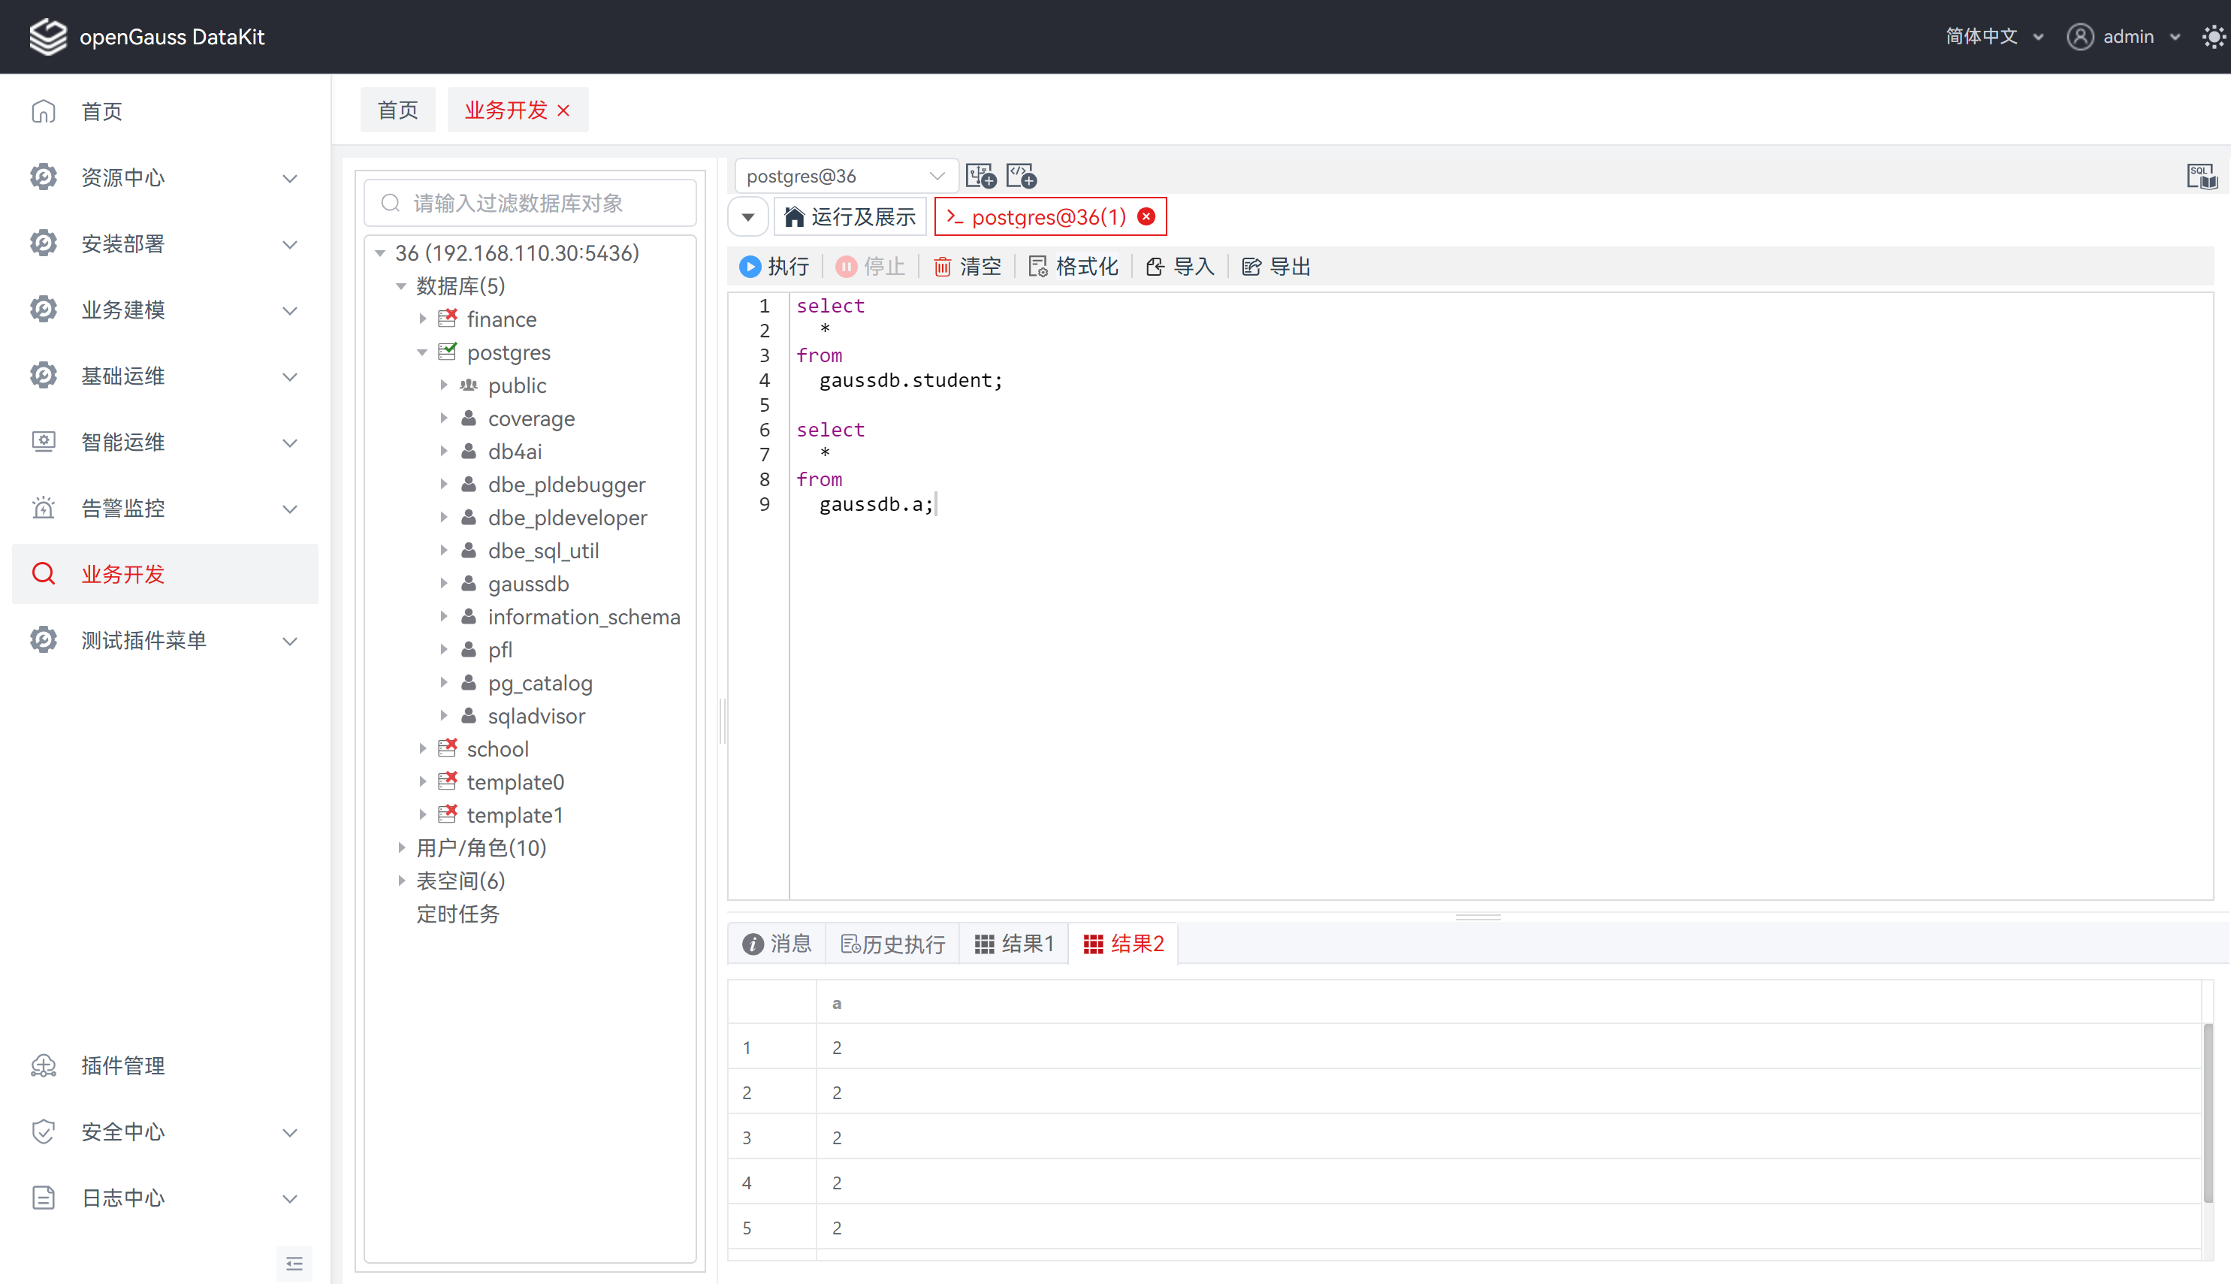Expand the gaussdb schema node

point(443,583)
